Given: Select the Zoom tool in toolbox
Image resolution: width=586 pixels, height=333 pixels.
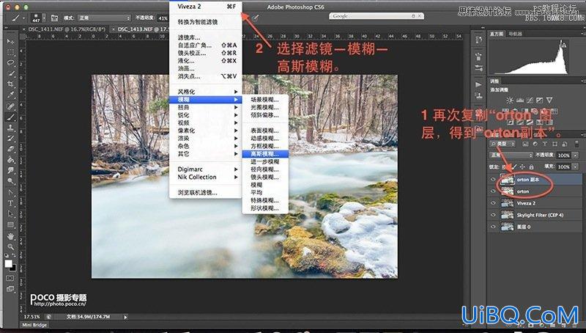Looking at the screenshot, I should [10, 247].
